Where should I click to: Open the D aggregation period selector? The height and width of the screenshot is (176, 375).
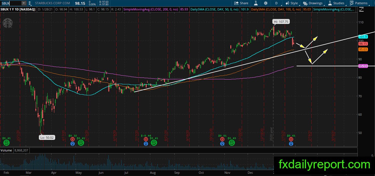(x=276, y=3)
